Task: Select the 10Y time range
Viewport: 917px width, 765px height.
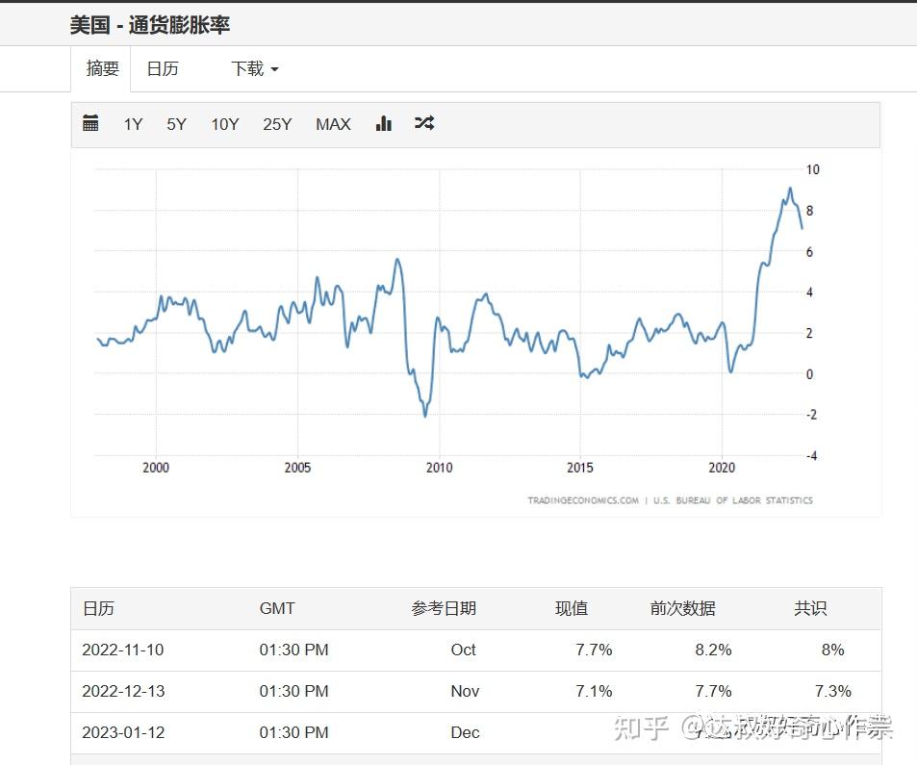Action: (224, 124)
